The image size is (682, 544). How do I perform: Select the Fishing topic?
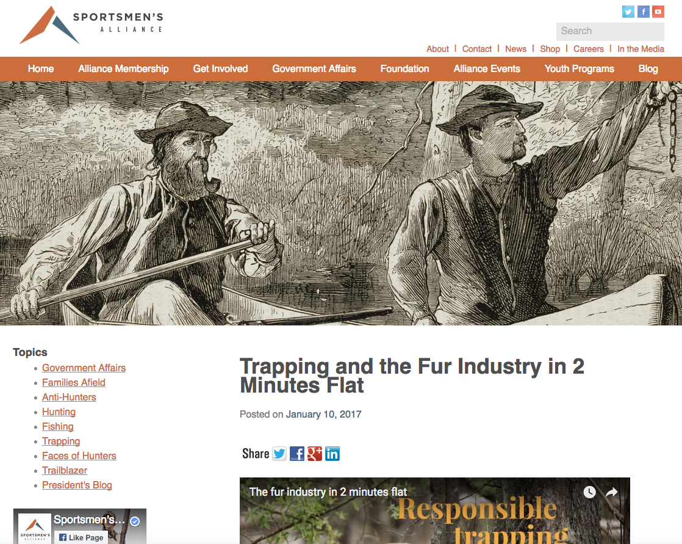tap(58, 427)
